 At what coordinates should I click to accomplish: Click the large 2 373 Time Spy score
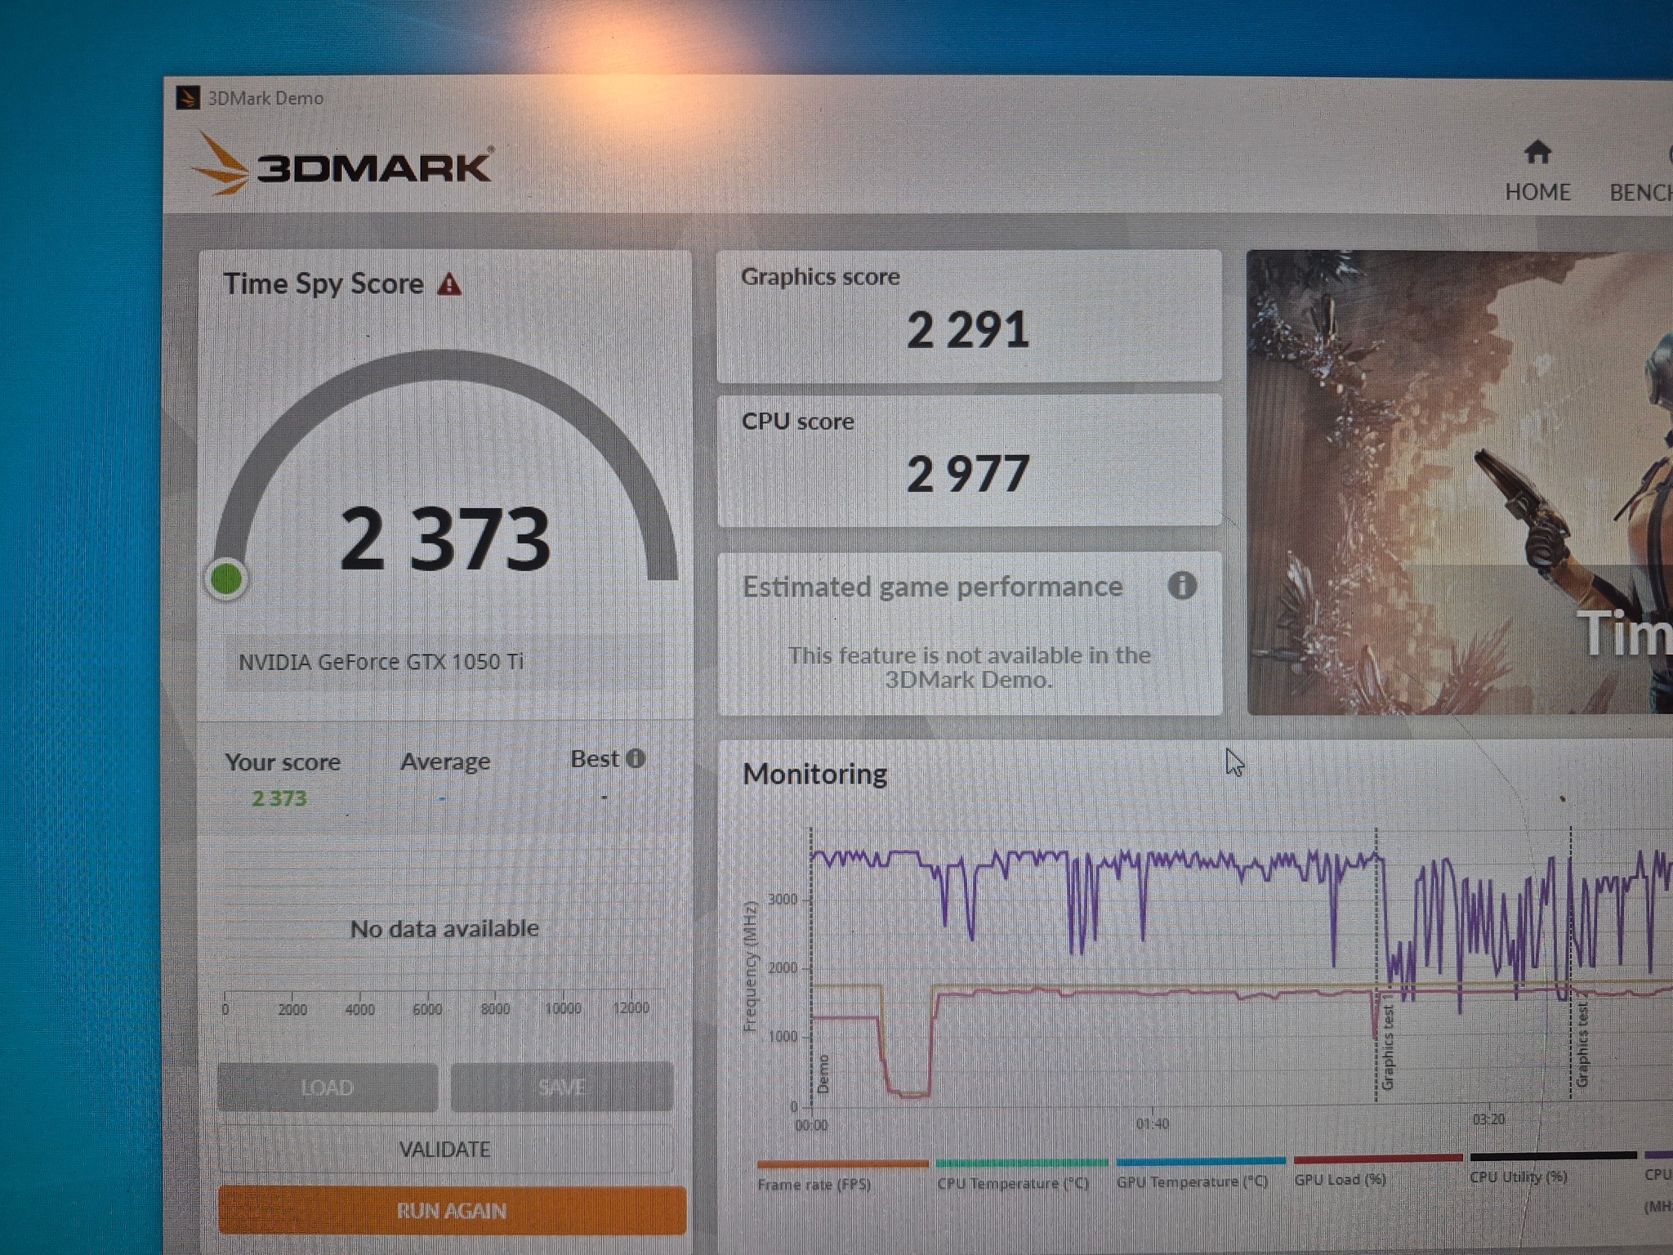(x=445, y=538)
